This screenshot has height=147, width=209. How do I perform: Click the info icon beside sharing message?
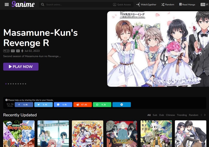point(6,100)
